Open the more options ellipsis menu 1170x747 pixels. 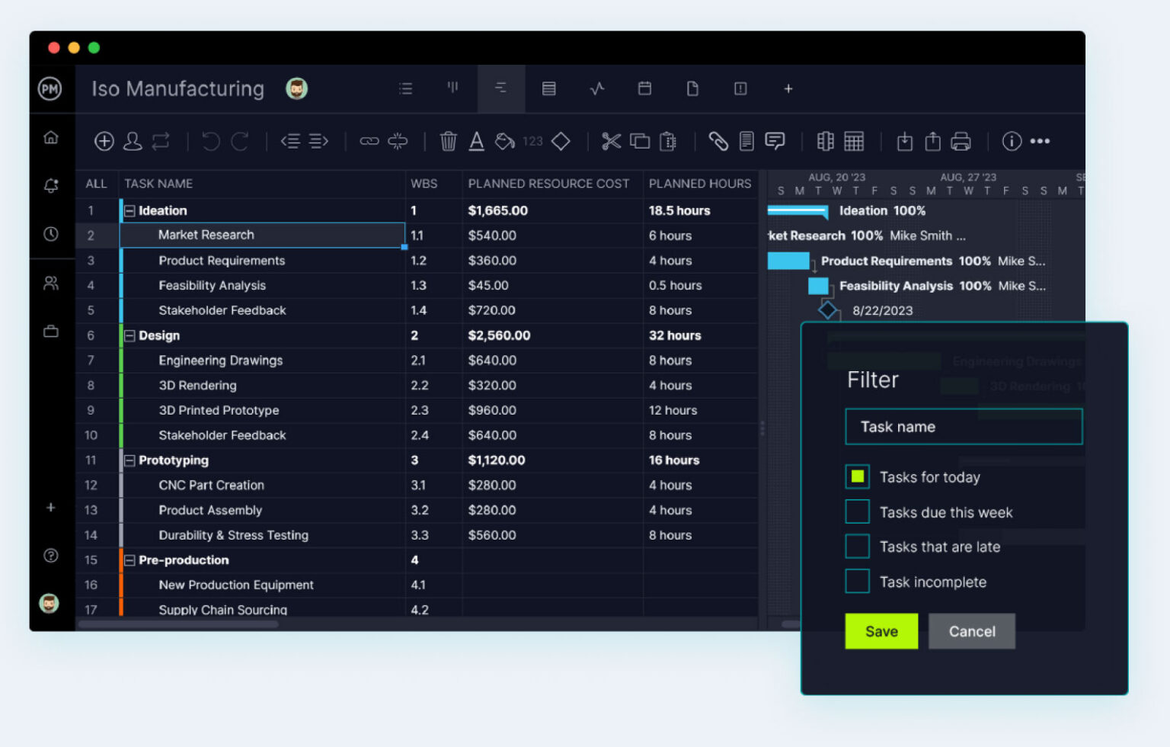pyautogui.click(x=1041, y=141)
